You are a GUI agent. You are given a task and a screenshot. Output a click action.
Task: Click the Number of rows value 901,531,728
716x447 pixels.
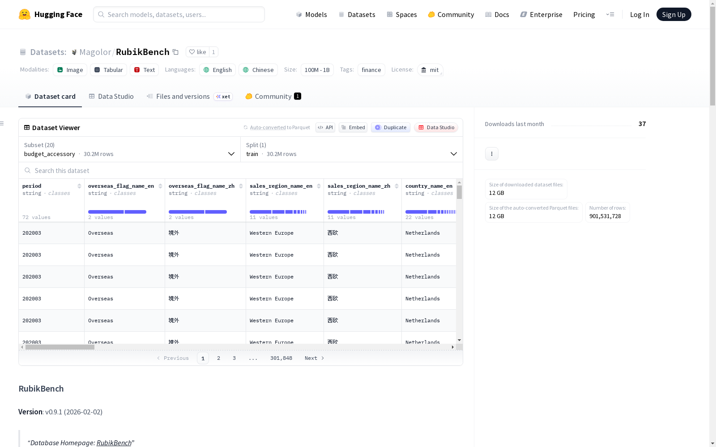coord(605,216)
